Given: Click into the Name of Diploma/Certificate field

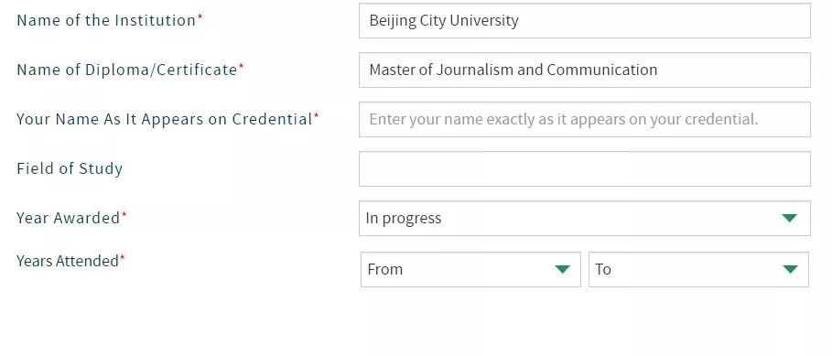Looking at the screenshot, I should (x=585, y=70).
